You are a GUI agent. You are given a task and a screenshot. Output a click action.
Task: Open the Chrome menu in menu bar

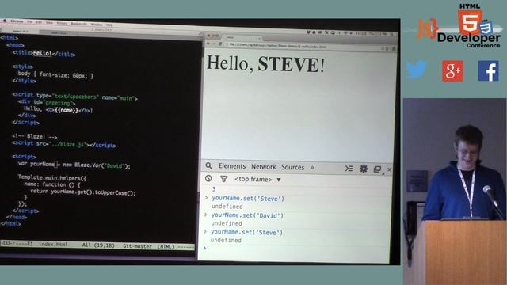[17, 21]
